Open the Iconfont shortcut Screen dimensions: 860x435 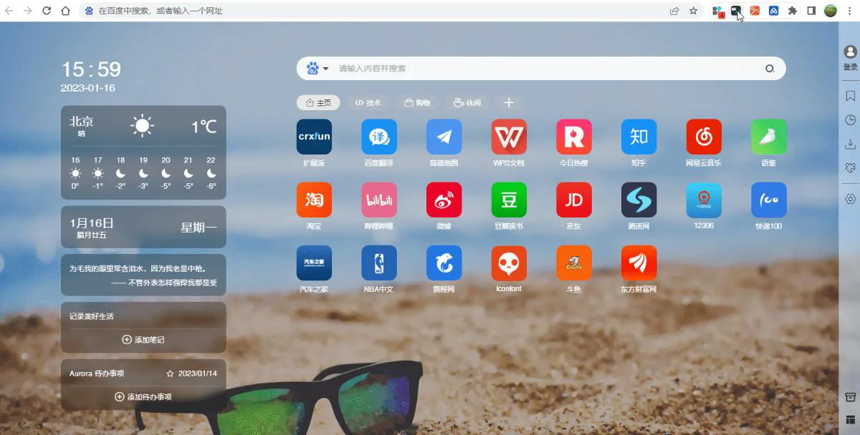(x=509, y=263)
